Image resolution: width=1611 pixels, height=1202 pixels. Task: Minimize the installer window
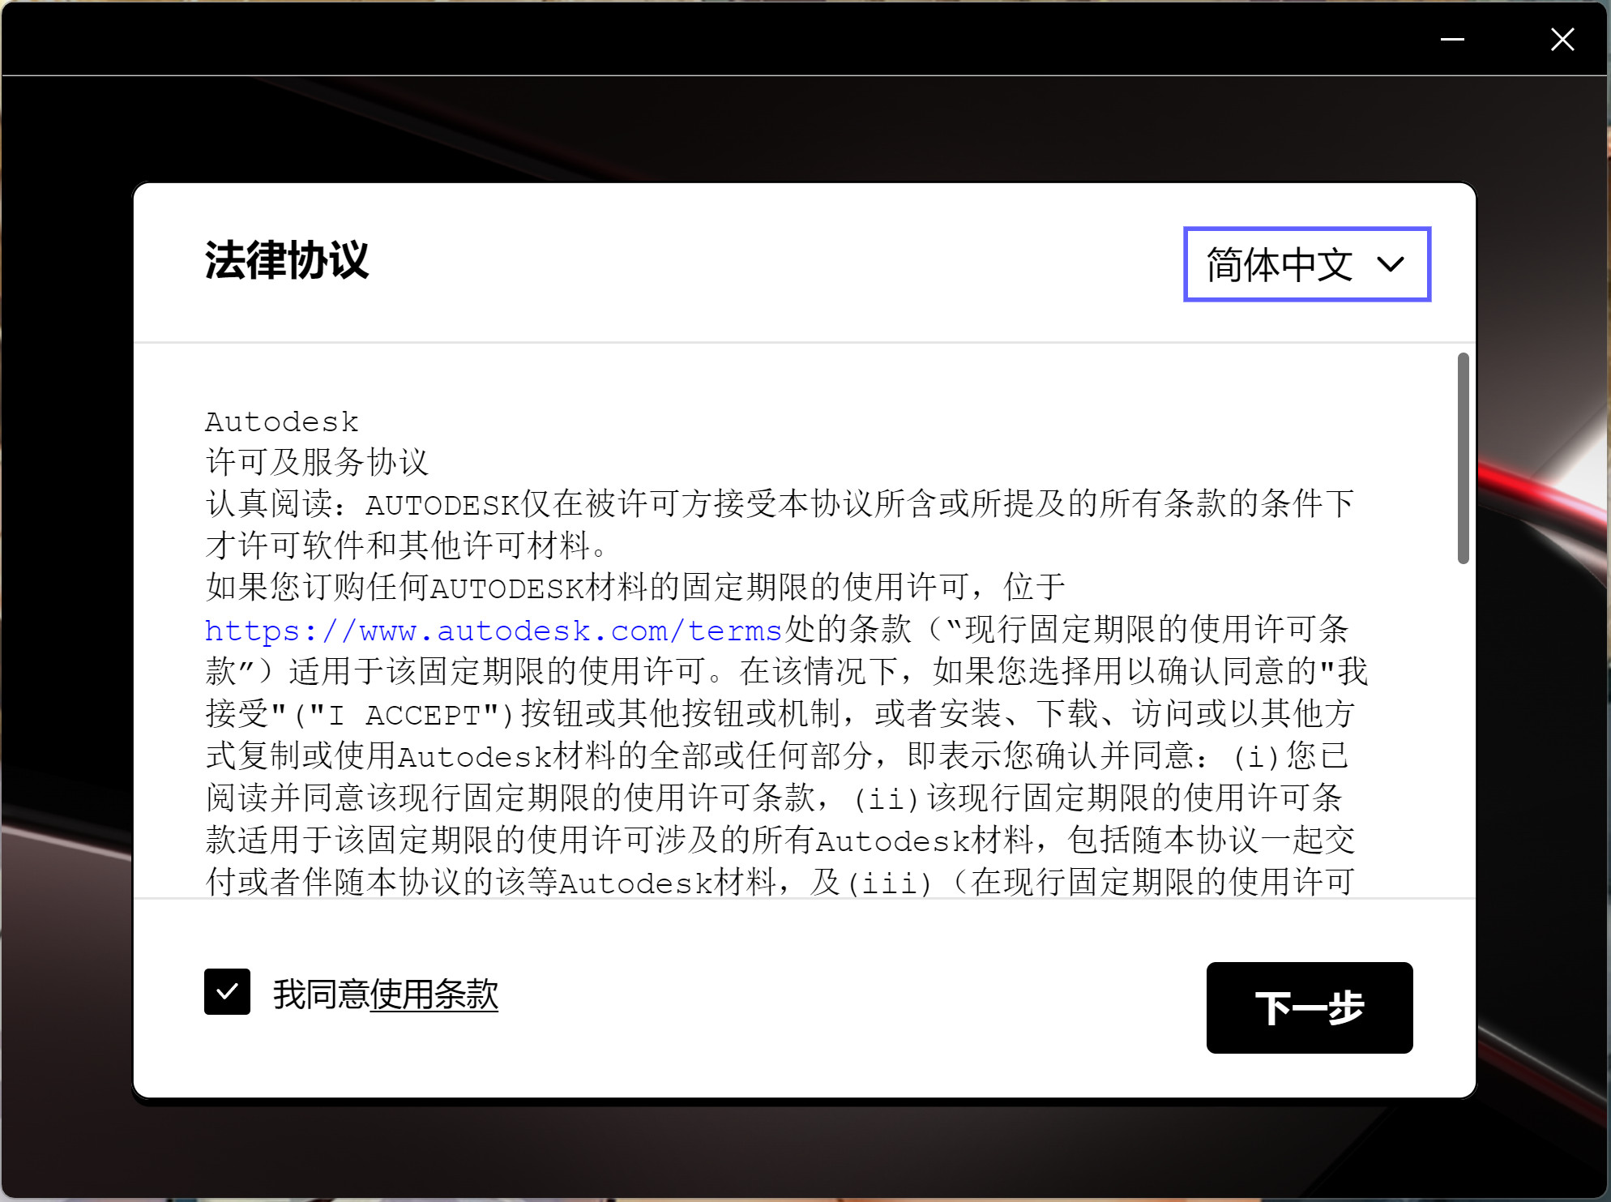[x=1451, y=39]
